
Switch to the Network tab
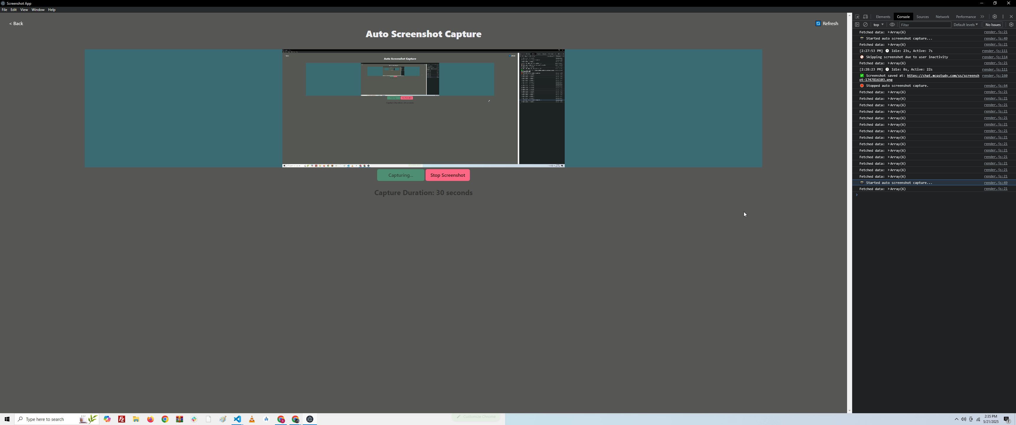(x=942, y=17)
